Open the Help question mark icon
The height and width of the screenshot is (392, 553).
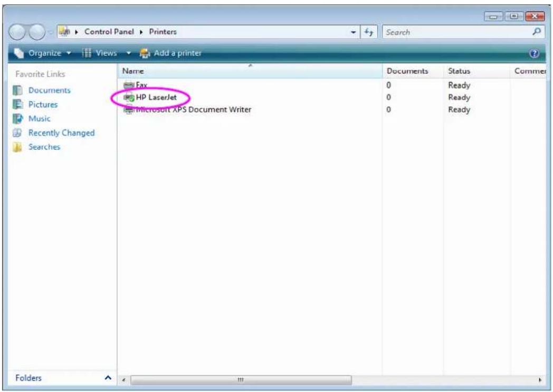pyautogui.click(x=534, y=53)
